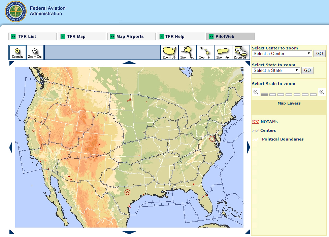The height and width of the screenshot is (237, 329).
Task: Zoom to the Caribbean via Zoom CB icon
Action: [241, 52]
